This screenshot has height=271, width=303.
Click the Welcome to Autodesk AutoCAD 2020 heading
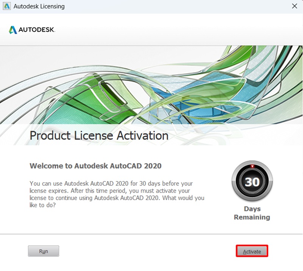pos(95,166)
